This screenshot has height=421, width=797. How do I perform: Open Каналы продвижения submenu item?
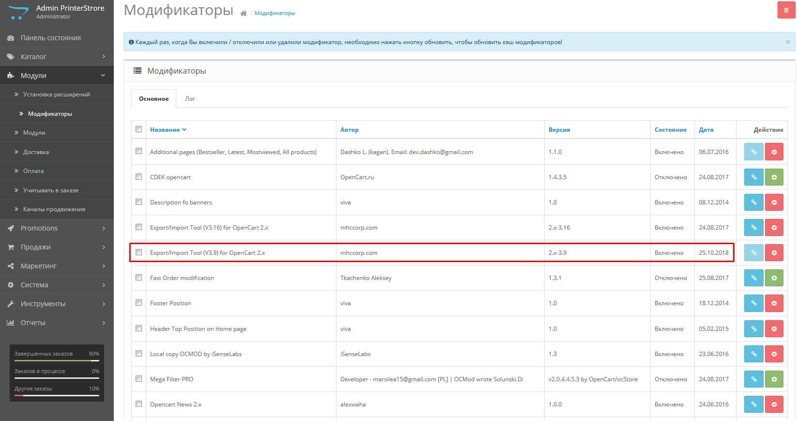coord(57,209)
